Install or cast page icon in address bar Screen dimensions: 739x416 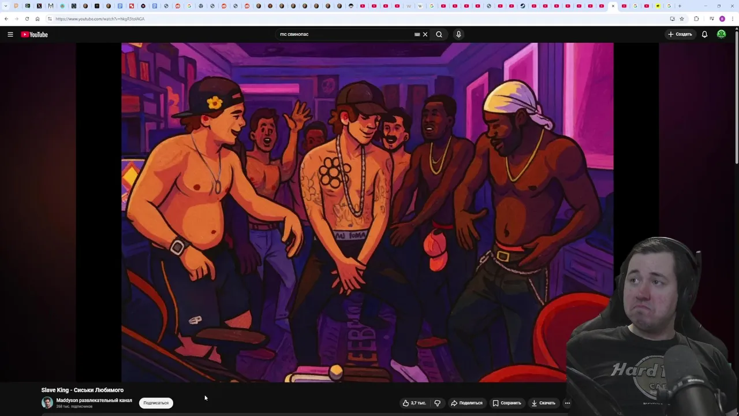[x=672, y=18]
